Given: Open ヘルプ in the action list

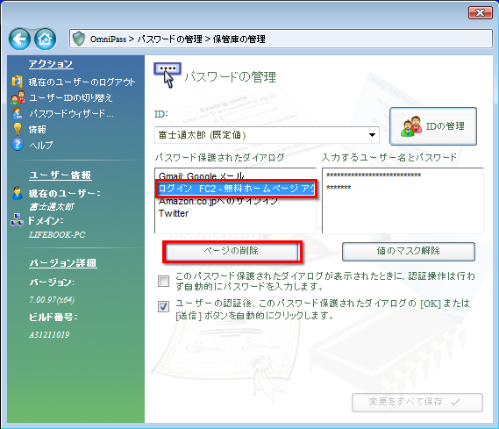Looking at the screenshot, I should (40, 145).
